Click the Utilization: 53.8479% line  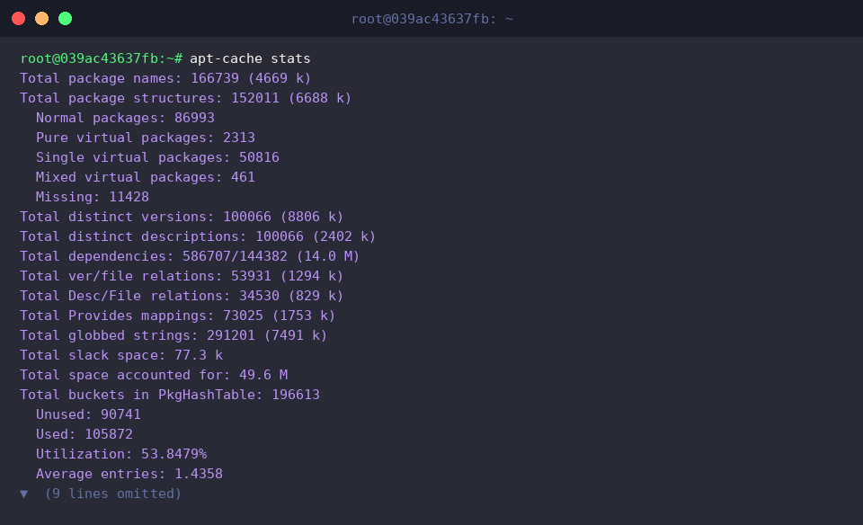click(121, 455)
